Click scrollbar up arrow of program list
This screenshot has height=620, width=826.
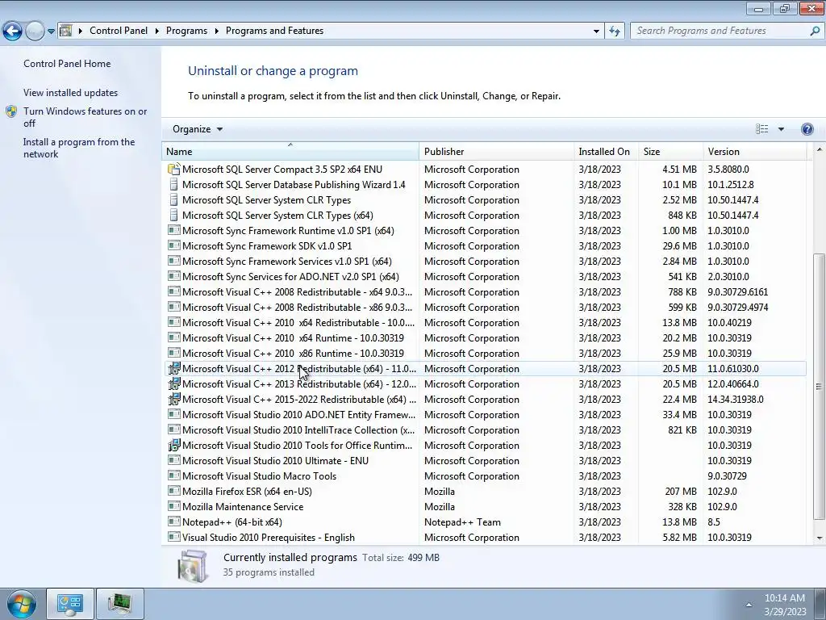pyautogui.click(x=819, y=149)
